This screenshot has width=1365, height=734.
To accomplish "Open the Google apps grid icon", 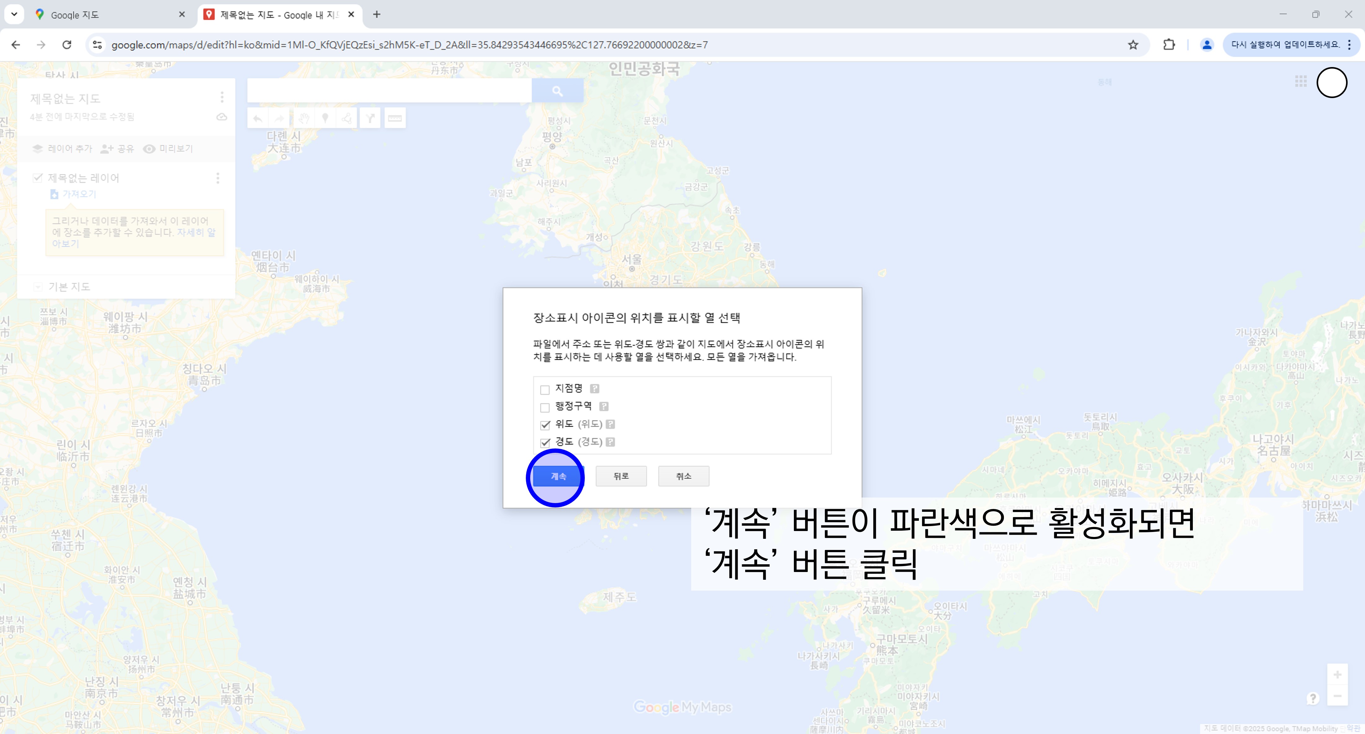I will pyautogui.click(x=1301, y=82).
